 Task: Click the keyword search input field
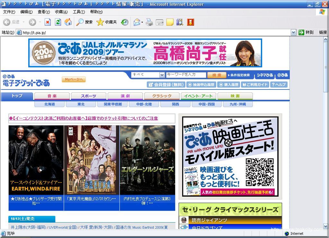[x=186, y=75]
